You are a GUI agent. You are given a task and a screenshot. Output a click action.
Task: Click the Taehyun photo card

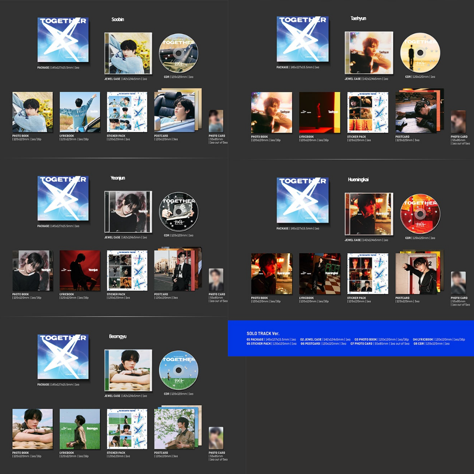(458, 122)
